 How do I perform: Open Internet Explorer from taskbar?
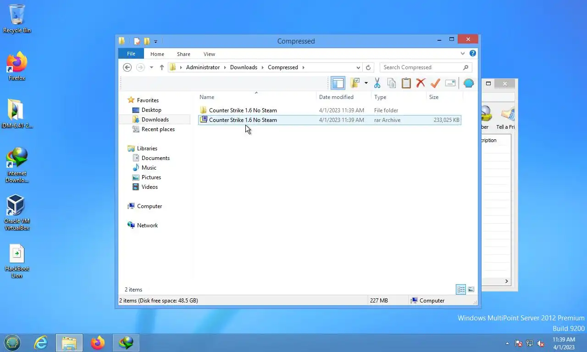(41, 342)
